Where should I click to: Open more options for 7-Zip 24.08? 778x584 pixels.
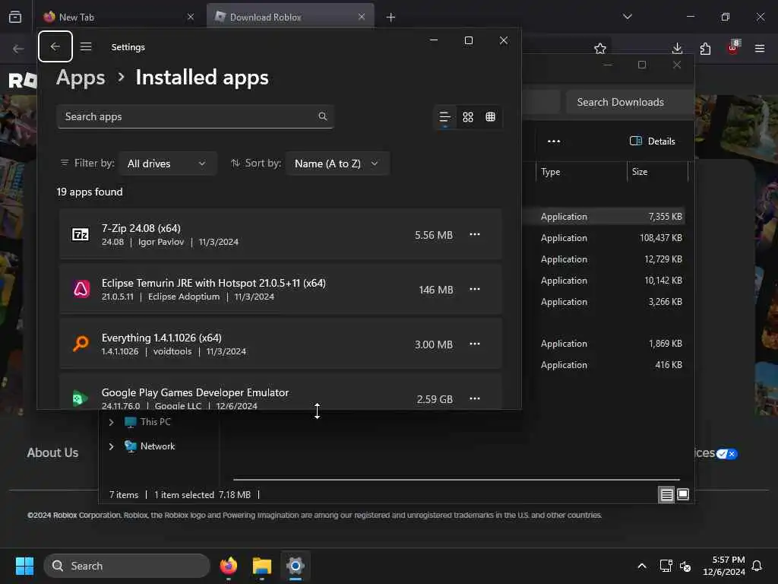click(x=475, y=234)
